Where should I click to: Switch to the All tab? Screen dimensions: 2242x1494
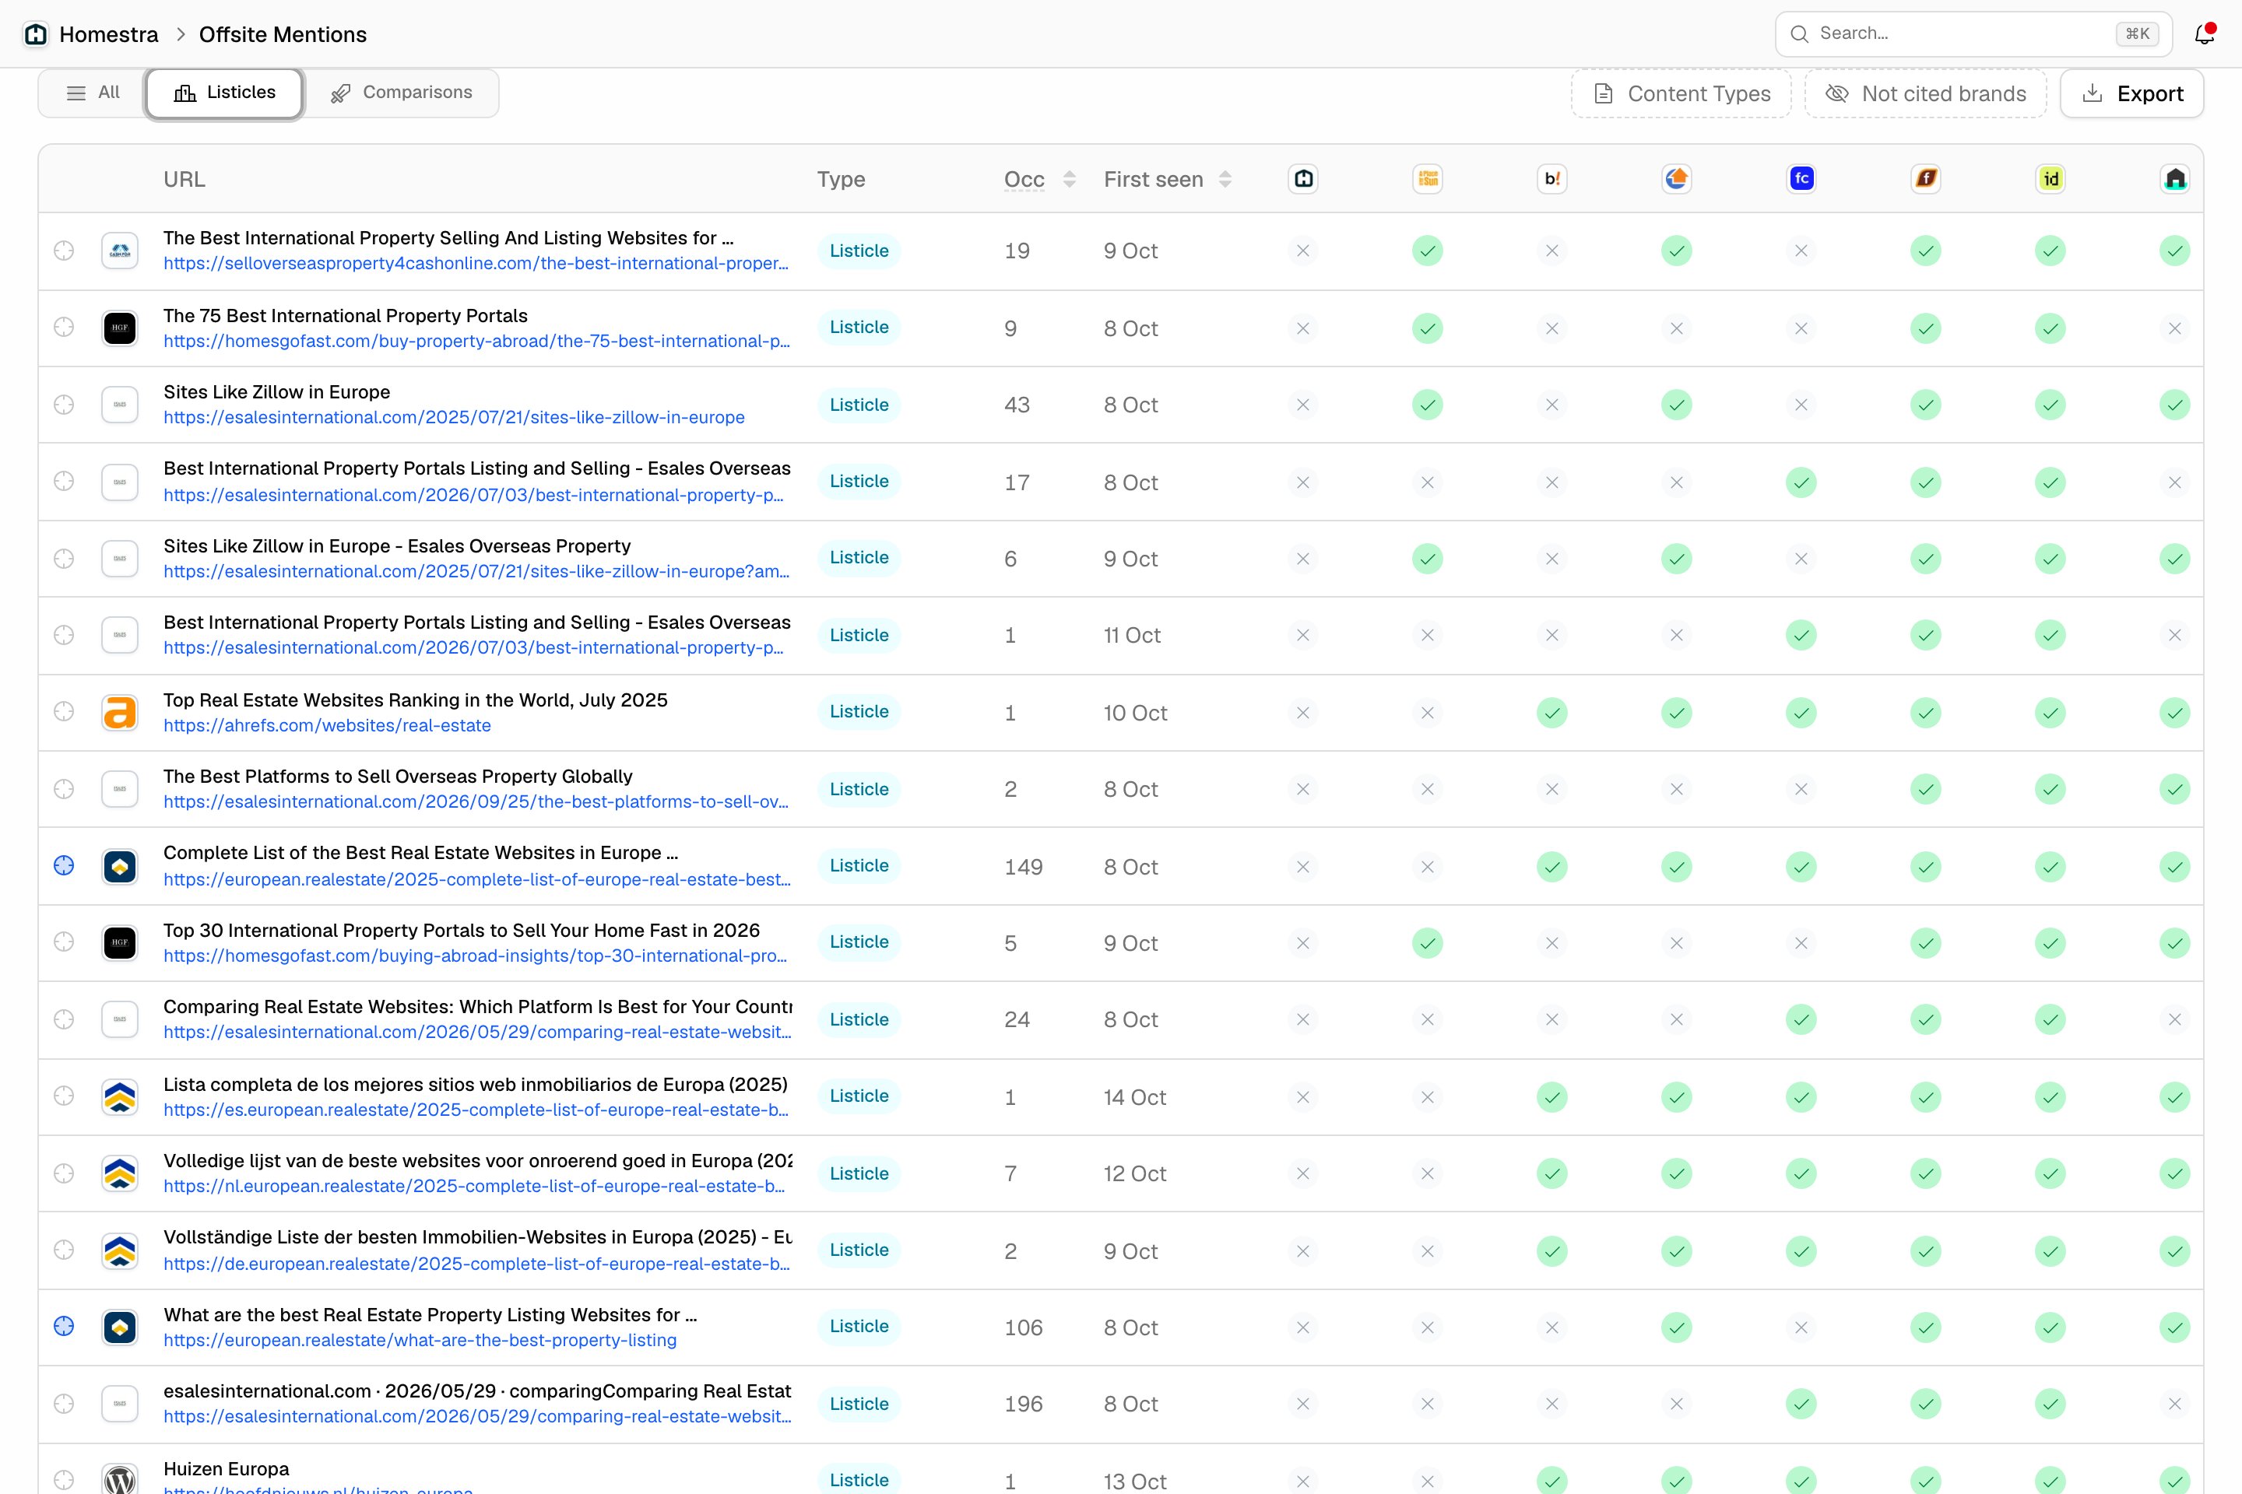pyautogui.click(x=93, y=93)
